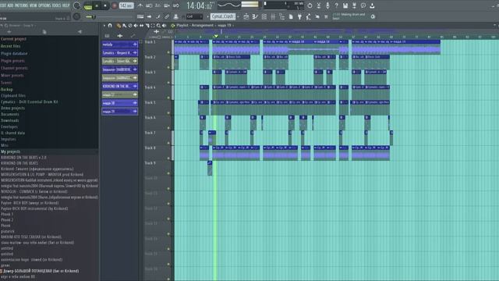Select the нада 18 pattern in picker
499x281 pixels.
tap(119, 103)
